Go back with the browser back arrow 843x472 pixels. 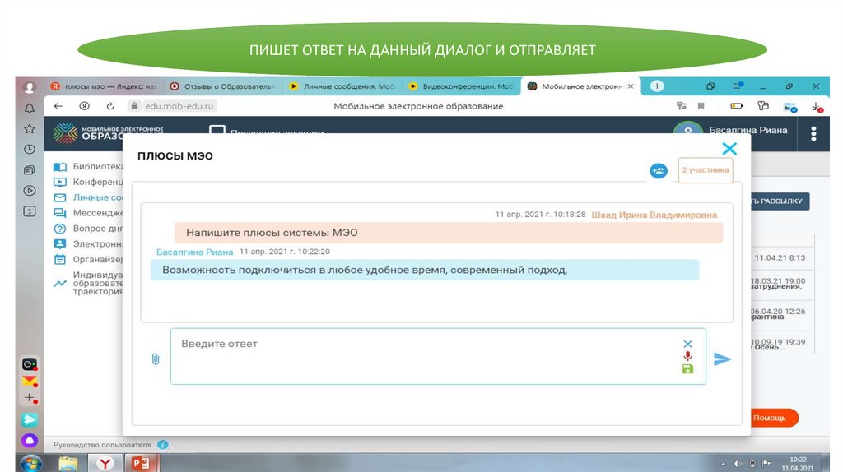[x=58, y=106]
